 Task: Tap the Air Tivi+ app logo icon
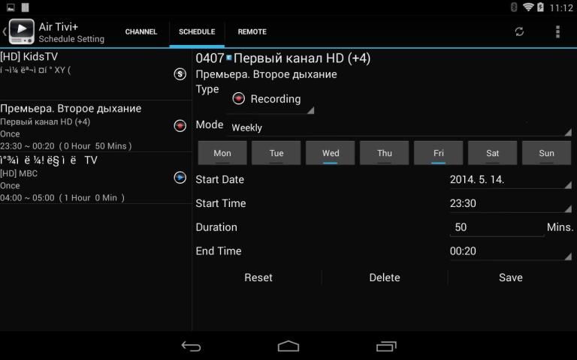(21, 31)
